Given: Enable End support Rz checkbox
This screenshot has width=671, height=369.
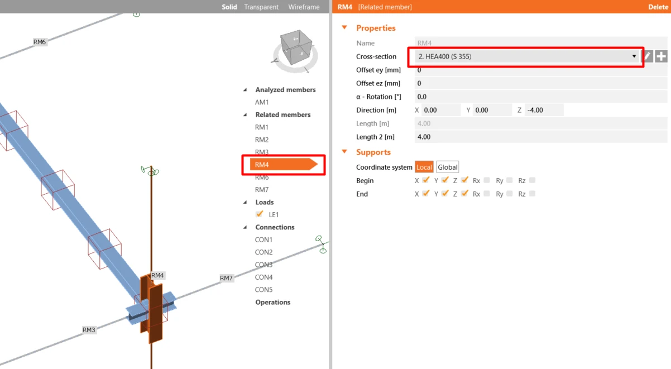Looking at the screenshot, I should click(532, 194).
